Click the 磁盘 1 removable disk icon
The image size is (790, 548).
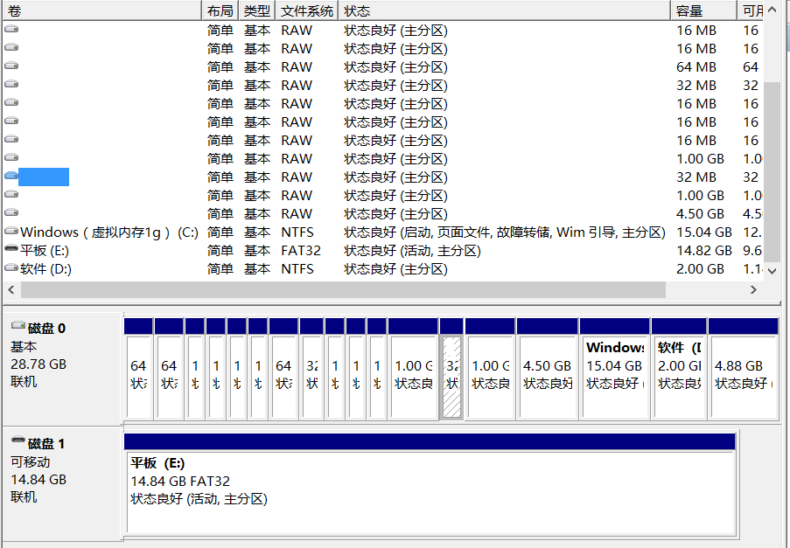coord(18,440)
